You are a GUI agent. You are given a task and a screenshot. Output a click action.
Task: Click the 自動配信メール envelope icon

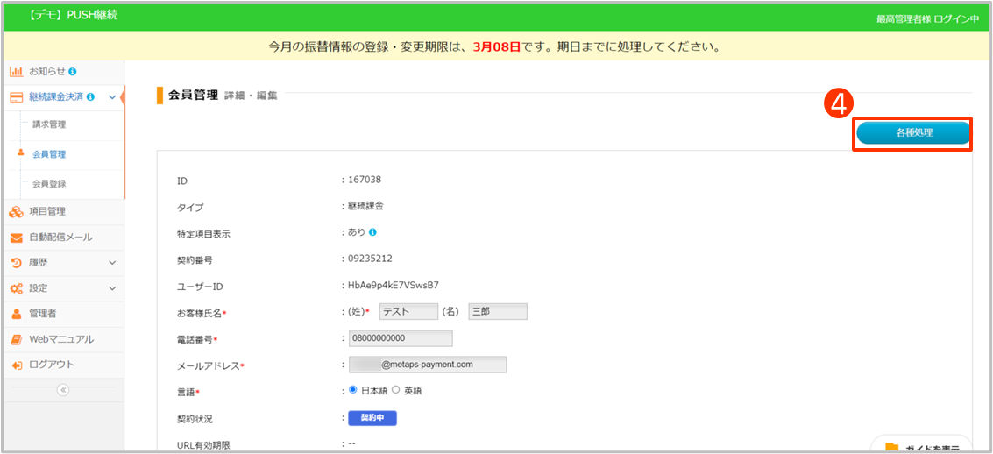[x=16, y=238]
